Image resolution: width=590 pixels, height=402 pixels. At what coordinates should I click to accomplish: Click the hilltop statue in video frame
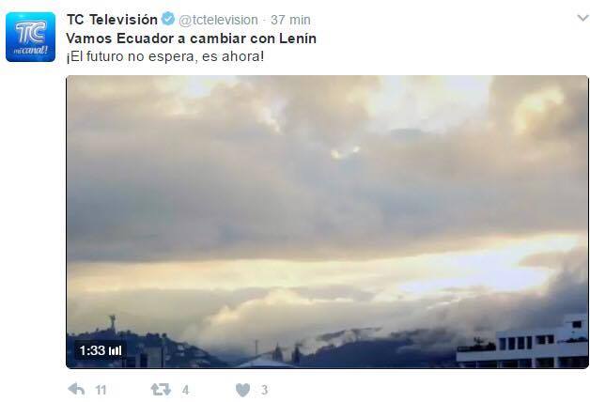(x=112, y=323)
